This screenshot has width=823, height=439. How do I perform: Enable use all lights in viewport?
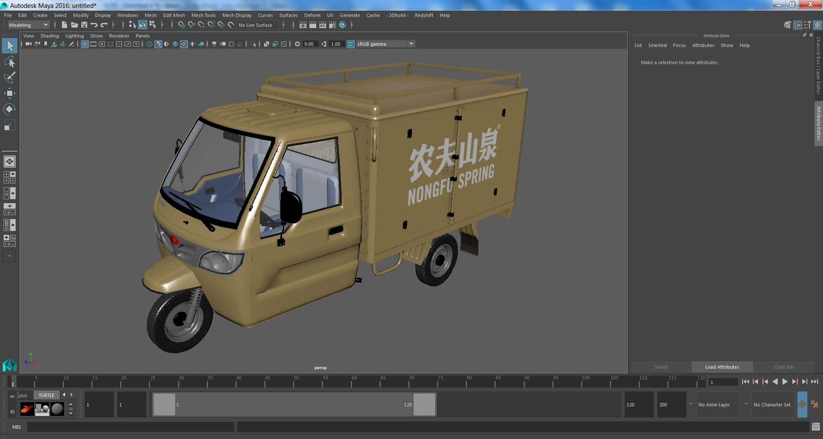(x=192, y=44)
